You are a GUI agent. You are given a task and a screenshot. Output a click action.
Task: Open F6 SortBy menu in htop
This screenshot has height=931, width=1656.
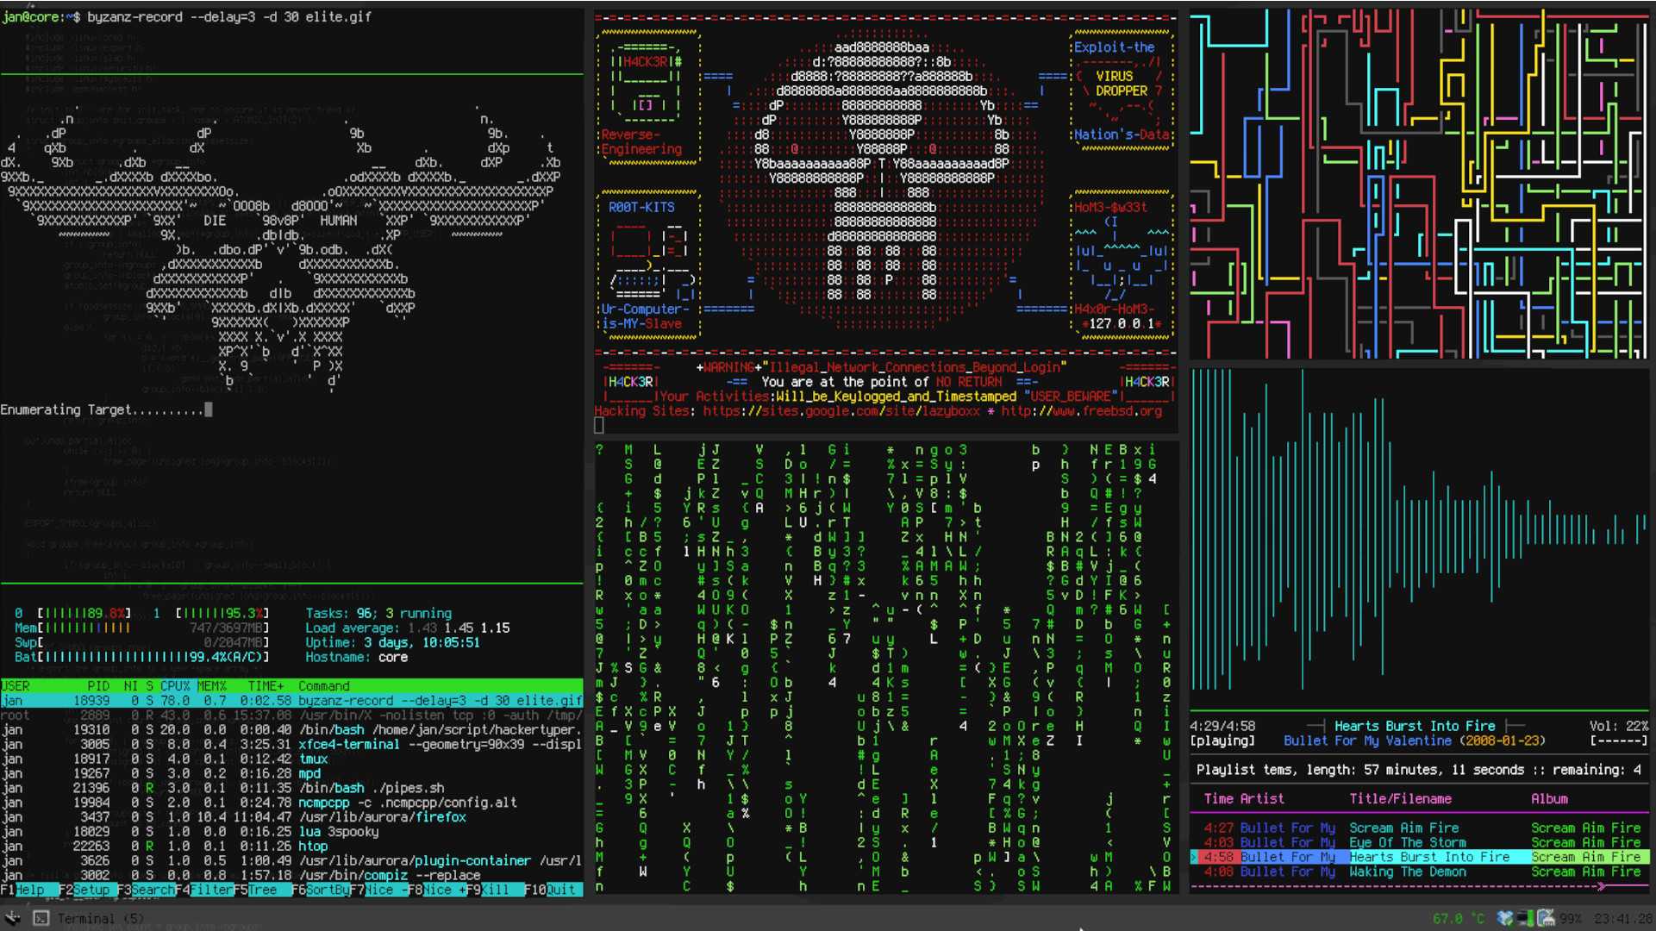coord(328,890)
